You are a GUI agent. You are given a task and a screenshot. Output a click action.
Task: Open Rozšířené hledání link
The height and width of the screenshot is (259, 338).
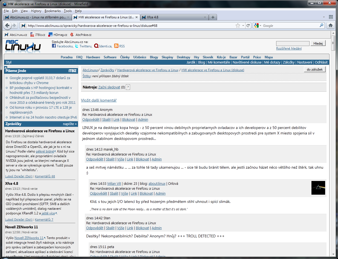289,48
